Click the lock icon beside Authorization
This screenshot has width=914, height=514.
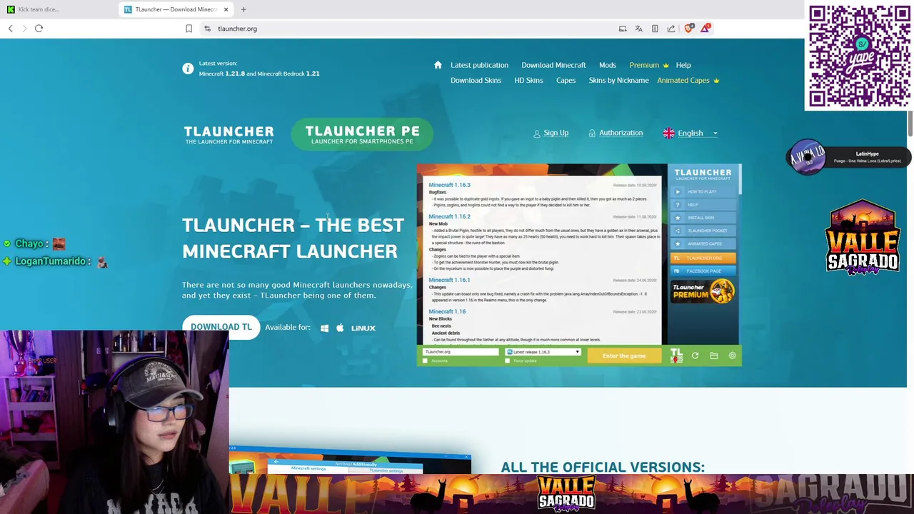[592, 133]
